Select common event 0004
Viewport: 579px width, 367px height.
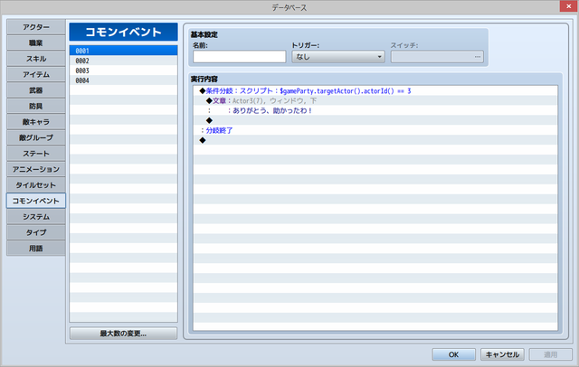coord(123,80)
